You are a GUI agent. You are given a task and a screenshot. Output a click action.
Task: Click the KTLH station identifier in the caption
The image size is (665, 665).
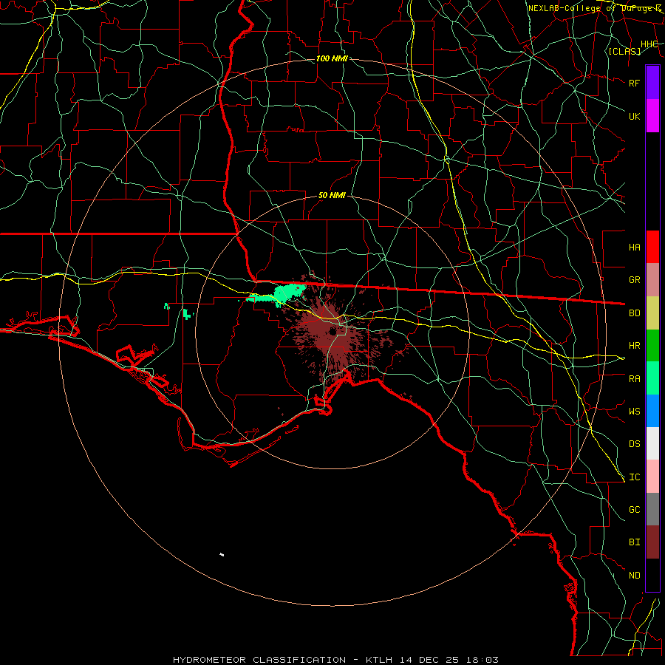point(379,660)
